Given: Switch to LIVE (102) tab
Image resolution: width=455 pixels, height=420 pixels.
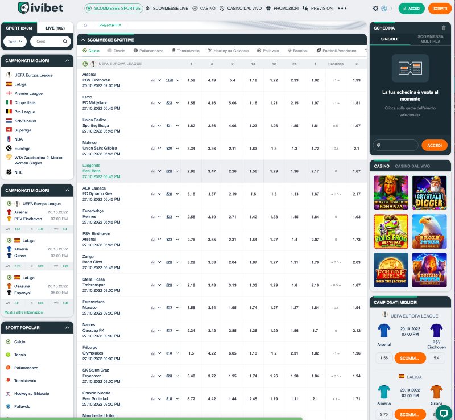Looking at the screenshot, I should coord(55,28).
